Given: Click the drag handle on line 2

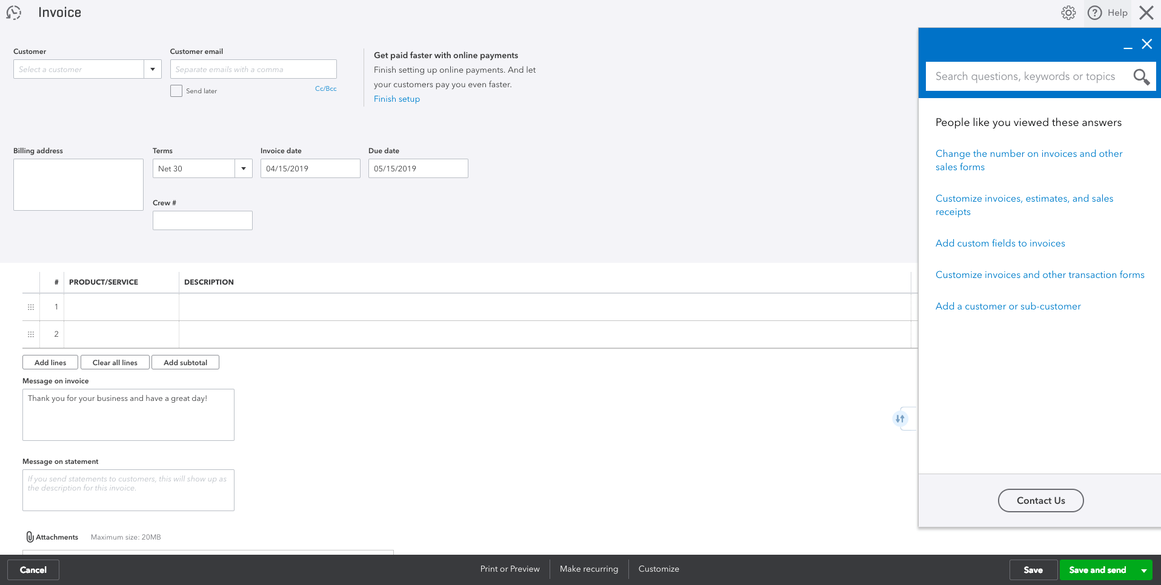Looking at the screenshot, I should pos(31,334).
